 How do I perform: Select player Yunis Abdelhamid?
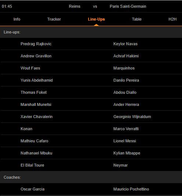[x=37, y=80]
